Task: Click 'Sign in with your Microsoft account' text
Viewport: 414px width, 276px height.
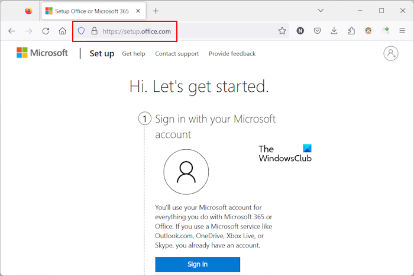Action: point(215,127)
